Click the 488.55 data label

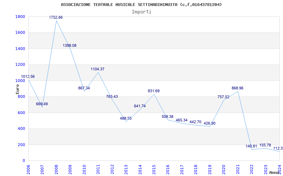(126, 119)
